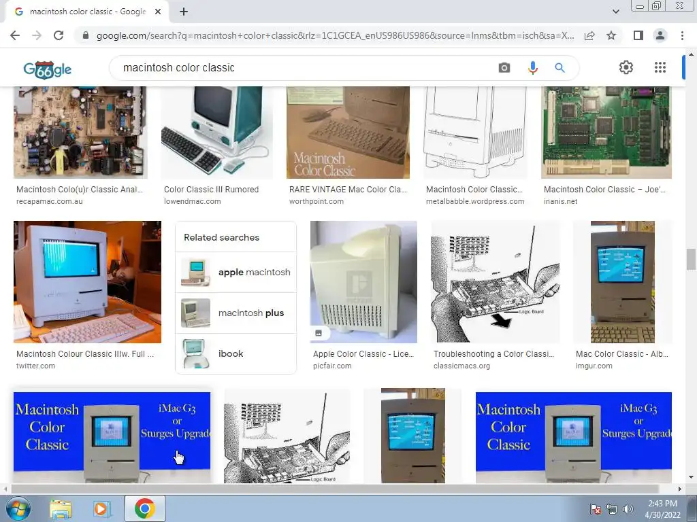This screenshot has width=697, height=522.
Task: Open the Chrome profile avatar
Action: (660, 35)
